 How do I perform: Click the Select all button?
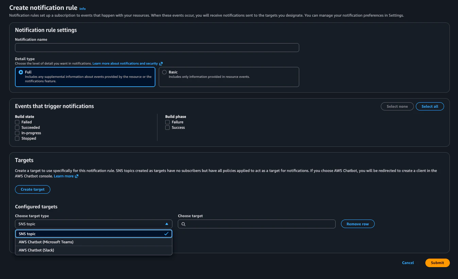(x=430, y=106)
